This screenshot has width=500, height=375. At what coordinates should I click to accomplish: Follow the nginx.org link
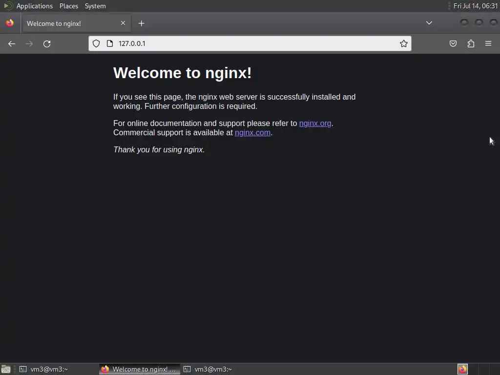point(315,124)
